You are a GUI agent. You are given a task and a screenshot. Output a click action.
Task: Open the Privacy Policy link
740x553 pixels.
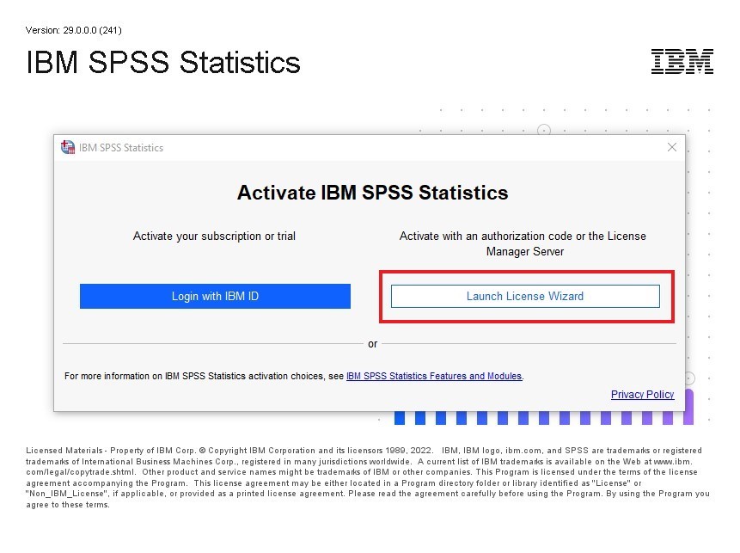[x=642, y=395]
